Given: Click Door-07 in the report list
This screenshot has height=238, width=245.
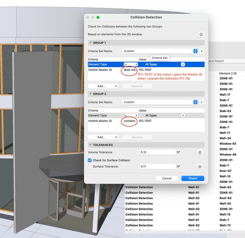Looking at the screenshot, I should pyautogui.click(x=225, y=171).
